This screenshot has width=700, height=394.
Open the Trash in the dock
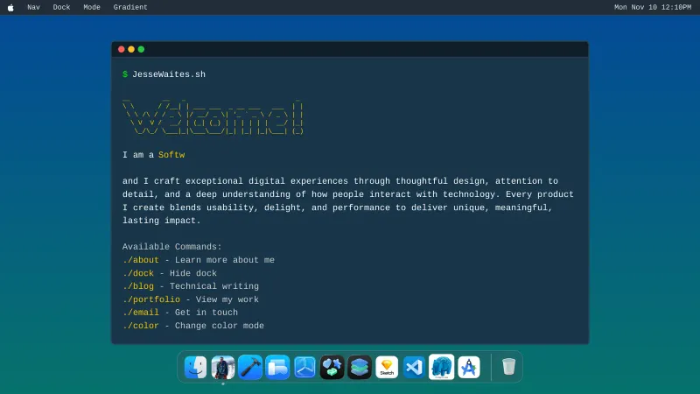(508, 367)
